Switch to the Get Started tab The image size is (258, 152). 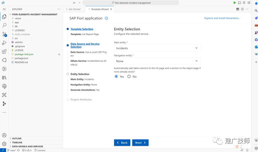click(74, 9)
